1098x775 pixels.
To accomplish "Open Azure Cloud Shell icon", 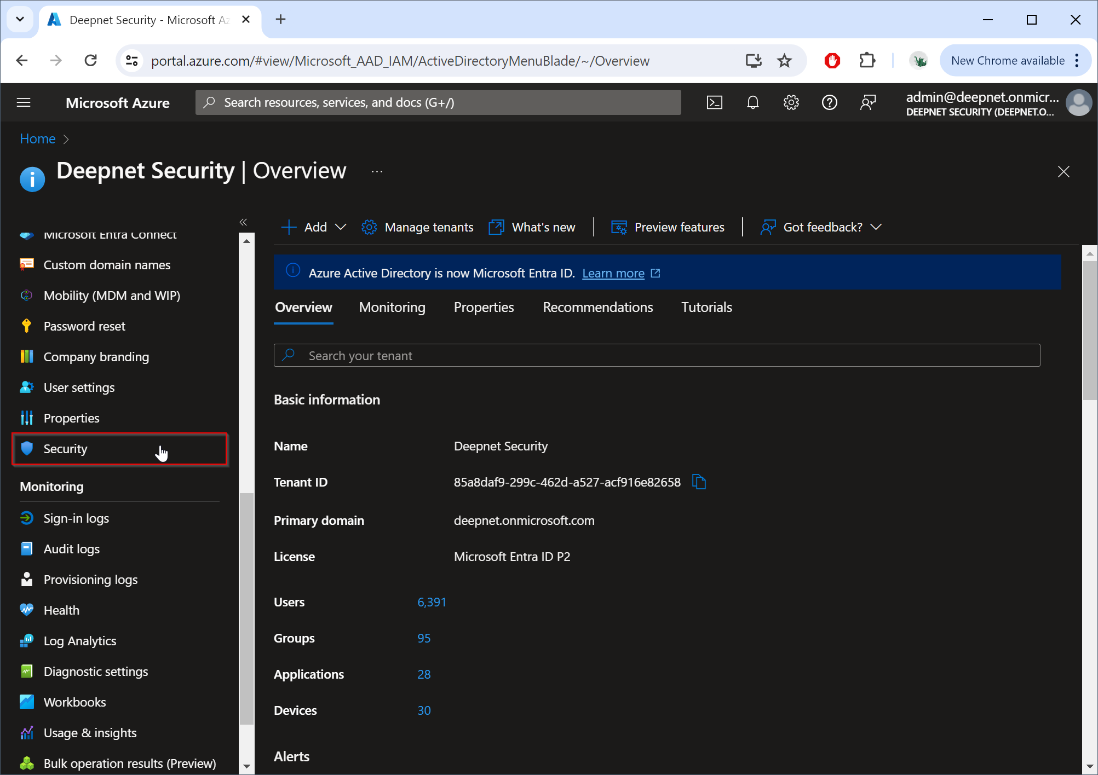I will tap(715, 102).
